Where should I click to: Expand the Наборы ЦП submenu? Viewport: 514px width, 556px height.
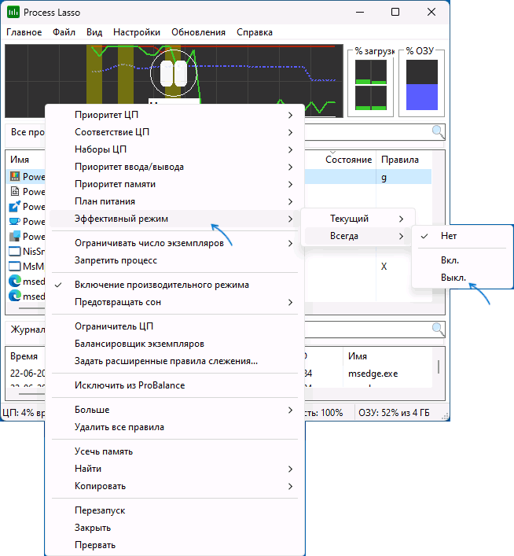175,149
